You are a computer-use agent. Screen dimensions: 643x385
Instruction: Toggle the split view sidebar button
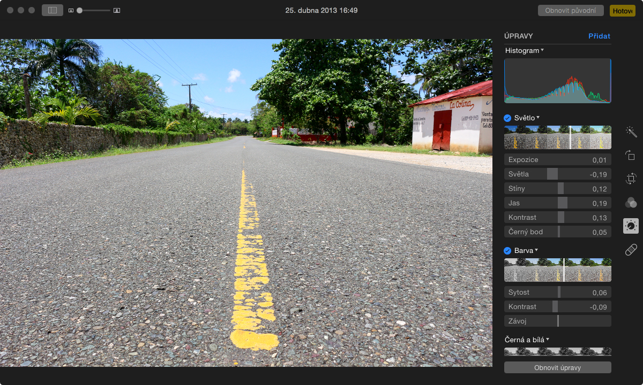(53, 10)
